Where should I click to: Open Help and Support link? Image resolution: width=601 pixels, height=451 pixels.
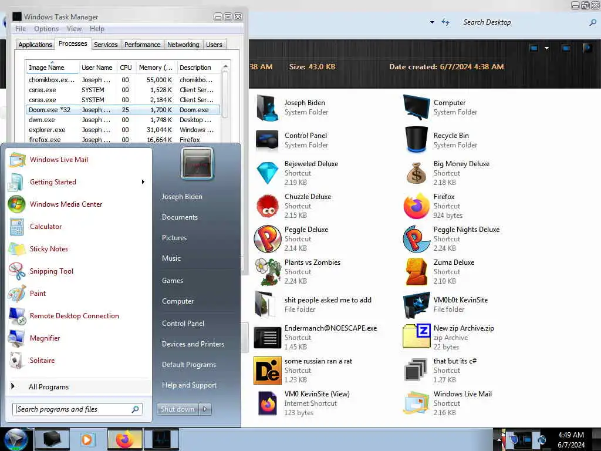point(189,385)
